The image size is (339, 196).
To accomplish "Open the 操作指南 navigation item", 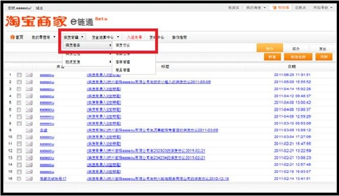I will (179, 37).
